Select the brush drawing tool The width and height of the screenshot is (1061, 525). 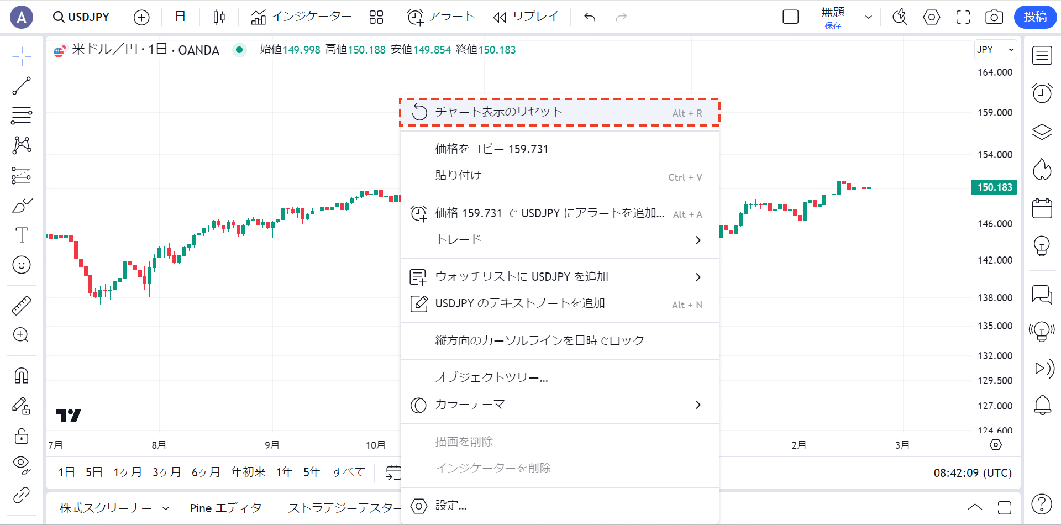coord(22,206)
